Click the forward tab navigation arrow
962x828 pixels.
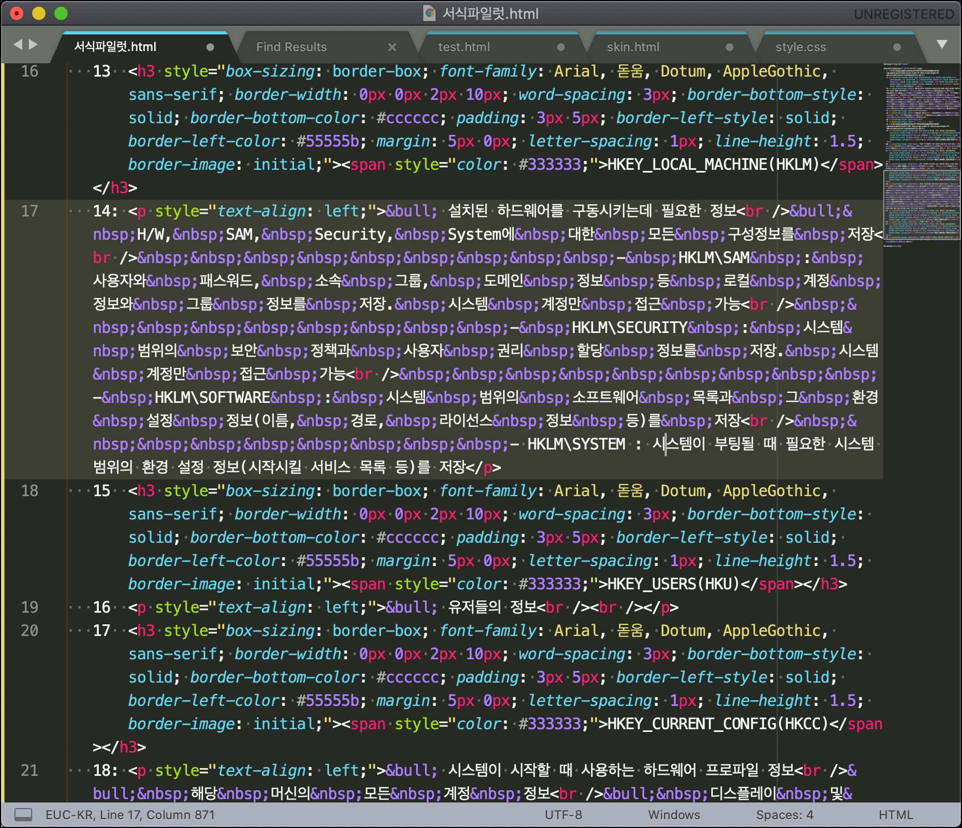[33, 45]
